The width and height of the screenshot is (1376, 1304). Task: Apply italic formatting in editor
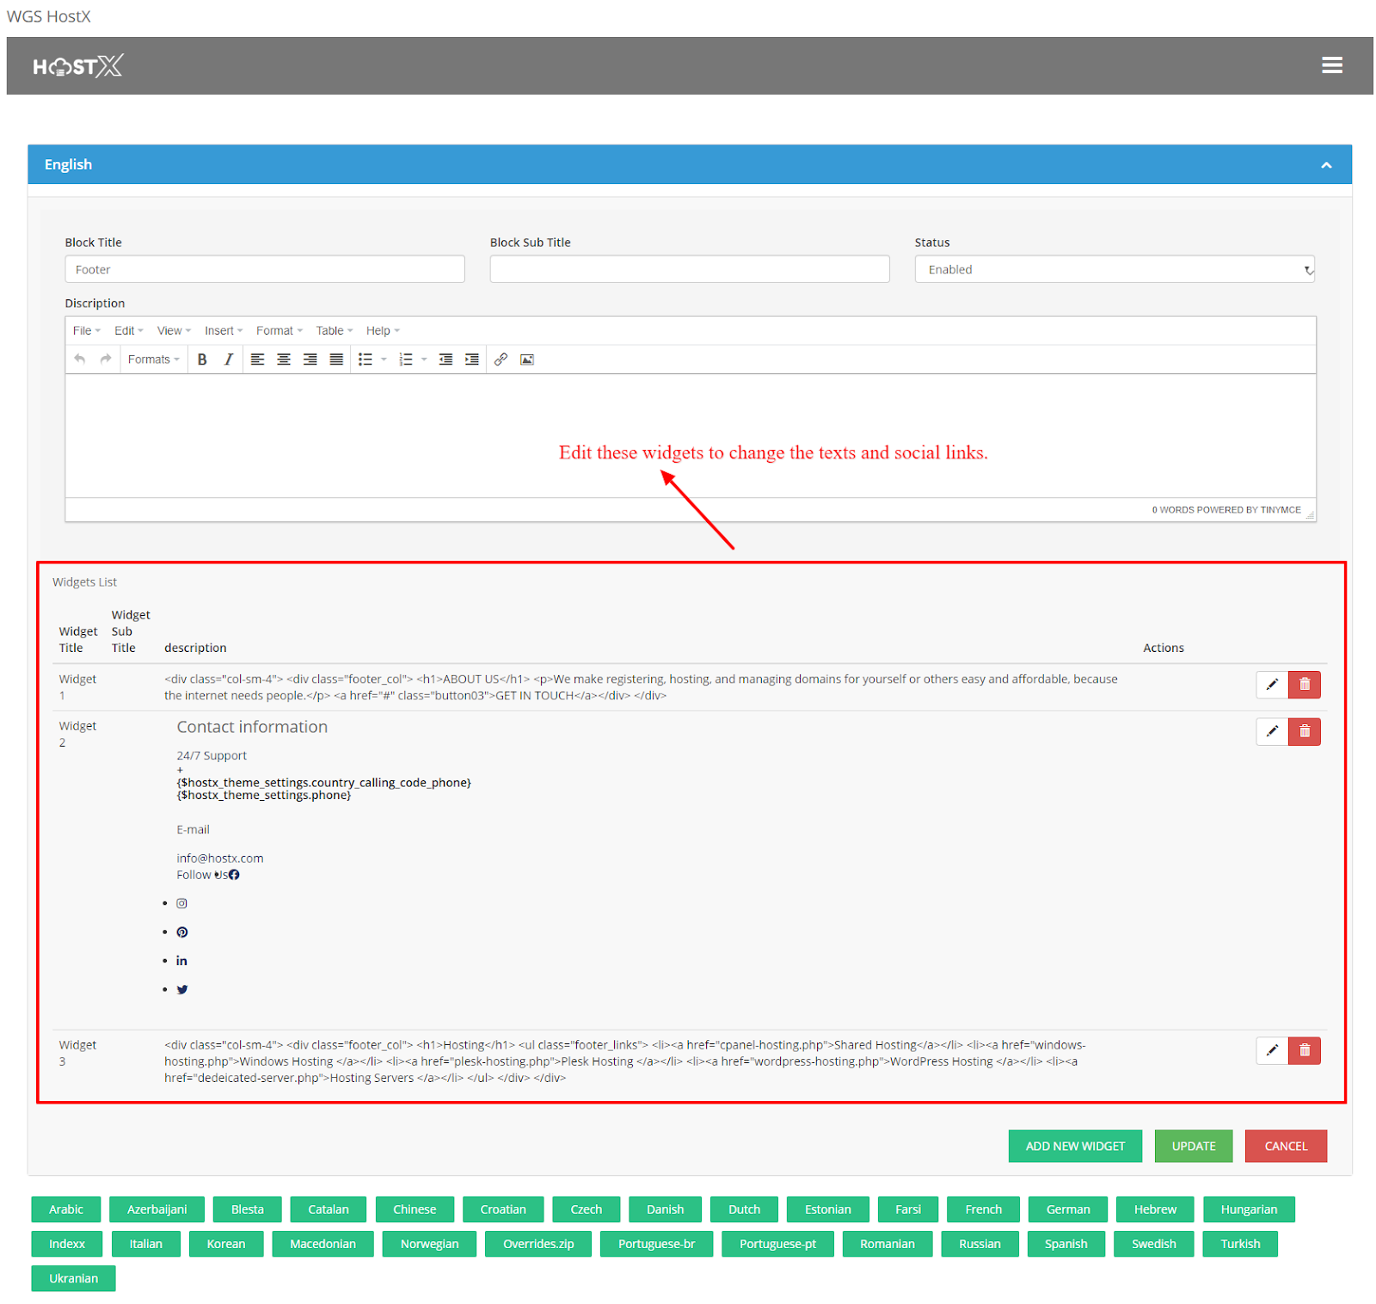pyautogui.click(x=228, y=360)
